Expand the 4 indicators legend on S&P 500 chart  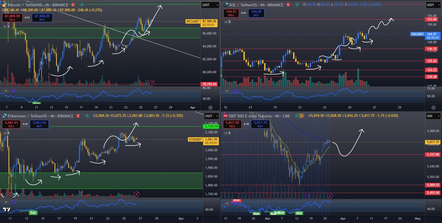click(227, 133)
